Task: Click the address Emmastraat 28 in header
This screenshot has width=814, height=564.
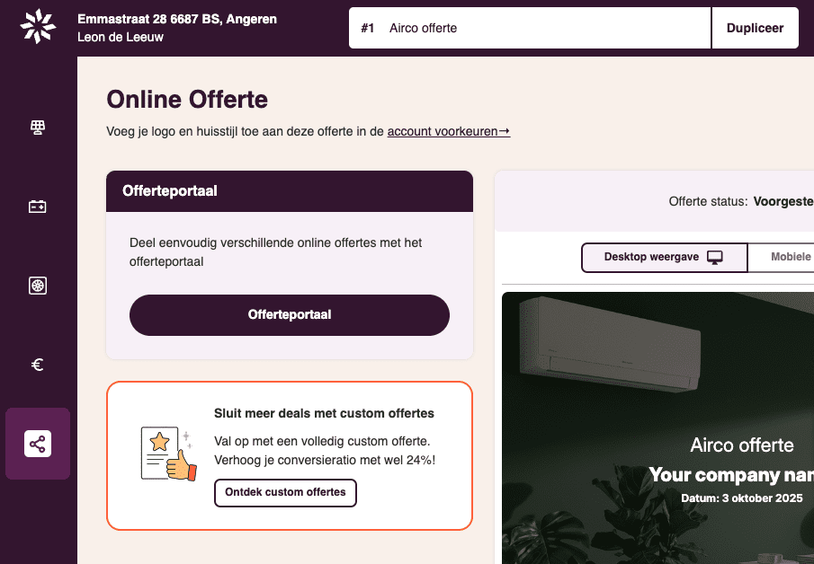Action: point(177,19)
